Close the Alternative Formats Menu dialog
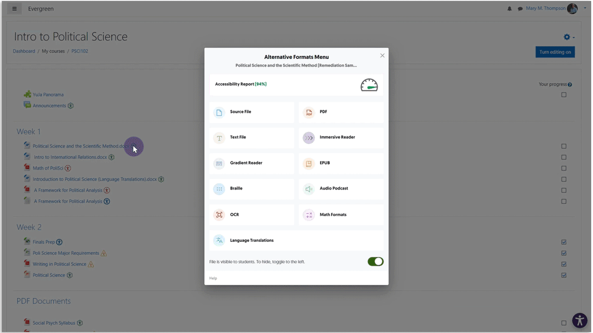The height and width of the screenshot is (333, 593). coord(382,55)
